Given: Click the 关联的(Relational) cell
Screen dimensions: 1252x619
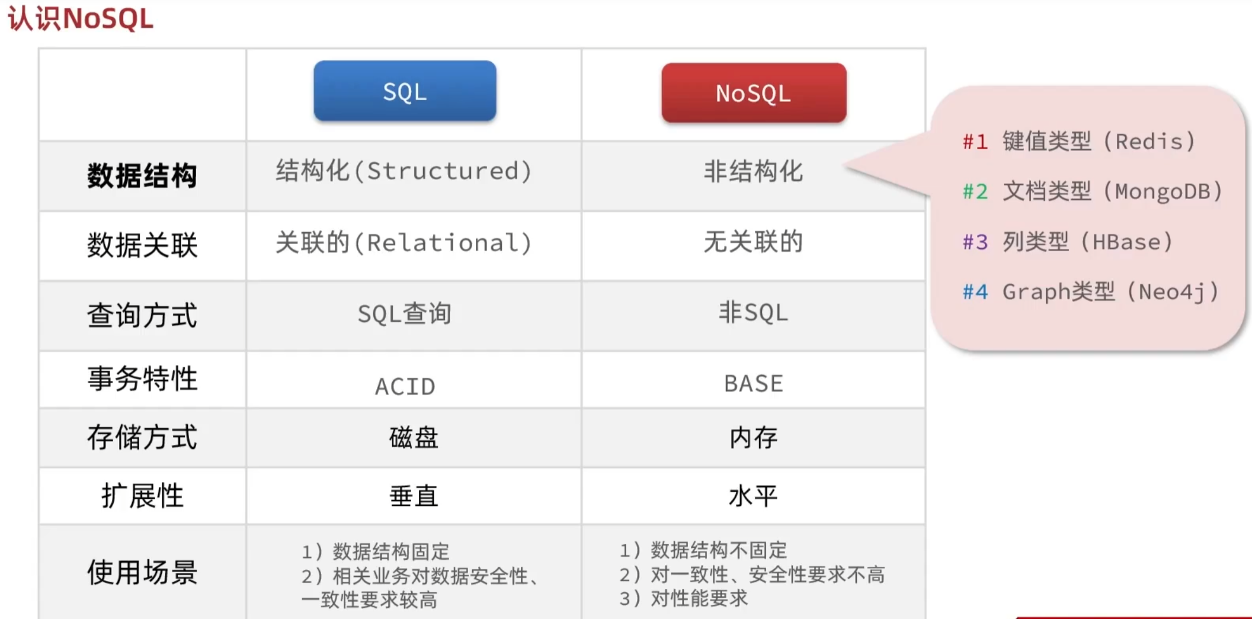Looking at the screenshot, I should pyautogui.click(x=404, y=243).
